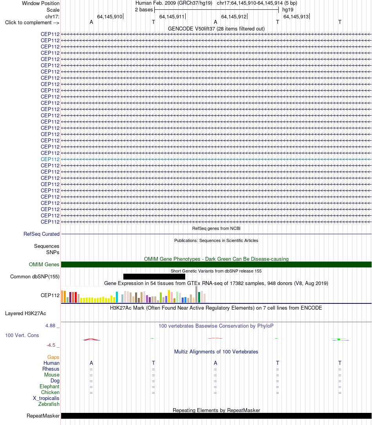This screenshot has width=372, height=425.
Task: Open 'Publications: Sequences in Scientific Articles' title
Action: point(216,240)
